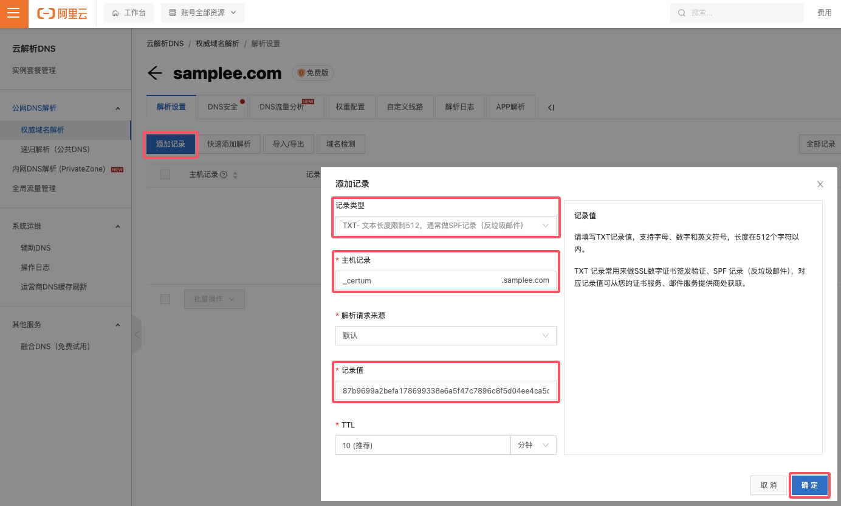Screen dimensions: 841x506
Task: Click the 免费版 badge
Action: [x=313, y=73]
